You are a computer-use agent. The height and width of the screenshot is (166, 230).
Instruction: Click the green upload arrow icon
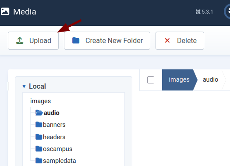click(20, 40)
